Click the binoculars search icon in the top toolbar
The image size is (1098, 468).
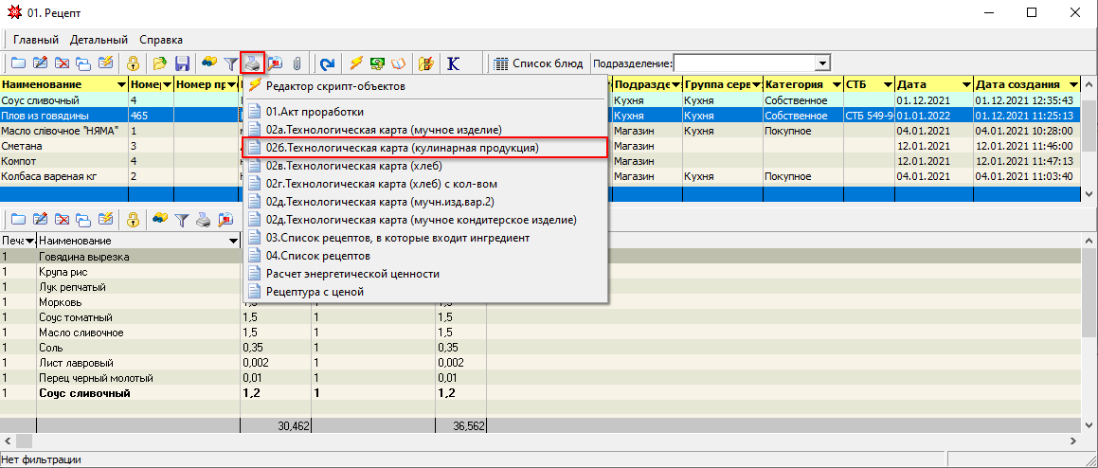pyautogui.click(x=207, y=63)
